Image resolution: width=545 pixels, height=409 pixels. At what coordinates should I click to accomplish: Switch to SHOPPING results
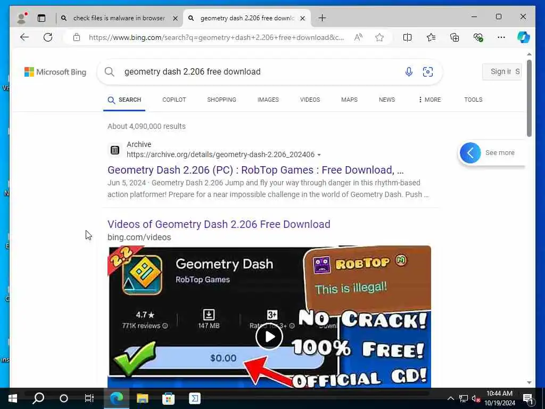point(221,100)
